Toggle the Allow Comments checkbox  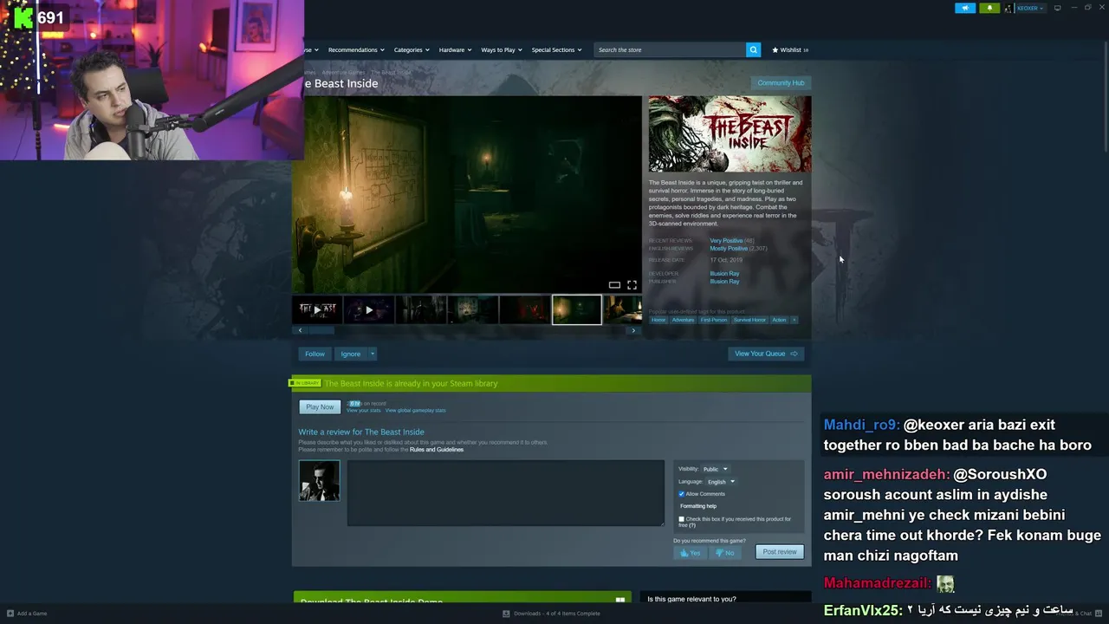coord(681,494)
